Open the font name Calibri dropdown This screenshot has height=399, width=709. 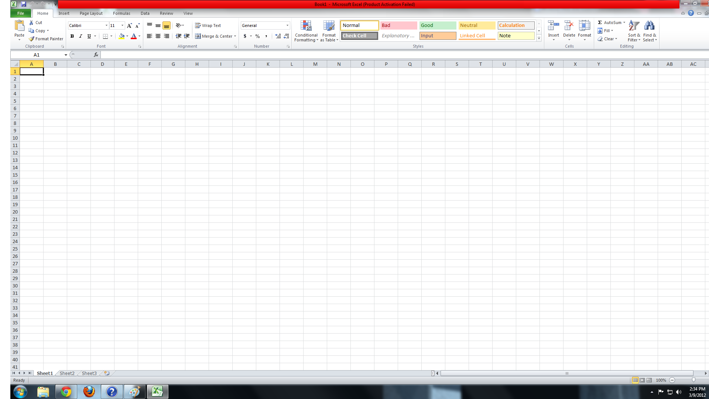[x=106, y=25]
